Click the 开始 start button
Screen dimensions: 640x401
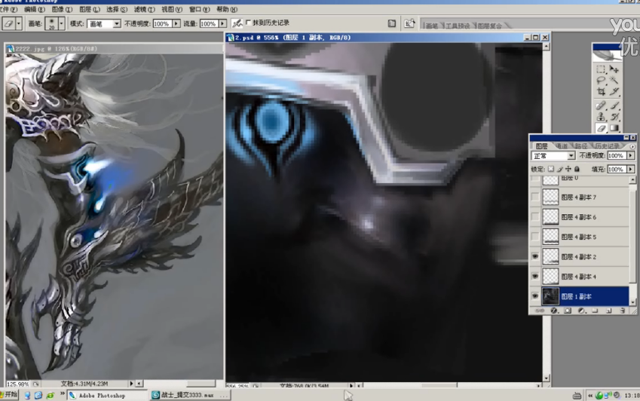coord(8,394)
